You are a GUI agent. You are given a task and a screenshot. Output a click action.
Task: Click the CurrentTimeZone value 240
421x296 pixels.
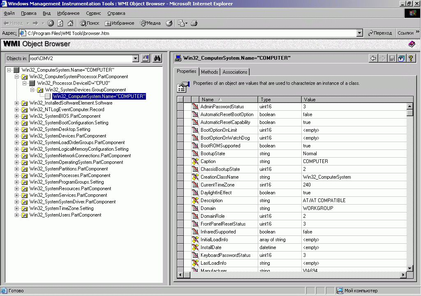tap(307, 185)
